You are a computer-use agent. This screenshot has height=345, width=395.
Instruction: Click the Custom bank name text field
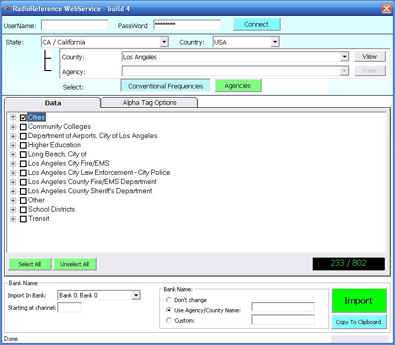click(x=283, y=319)
